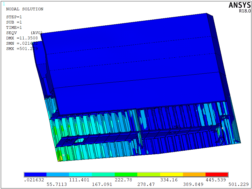Click the DMX =11.3508 value
The image size is (252, 189).
click(22, 38)
